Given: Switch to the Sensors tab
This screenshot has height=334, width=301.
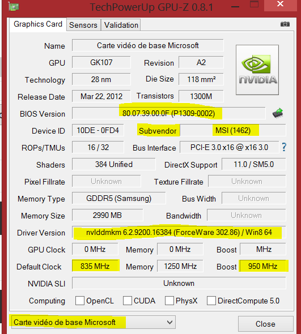Looking at the screenshot, I should [x=83, y=25].
